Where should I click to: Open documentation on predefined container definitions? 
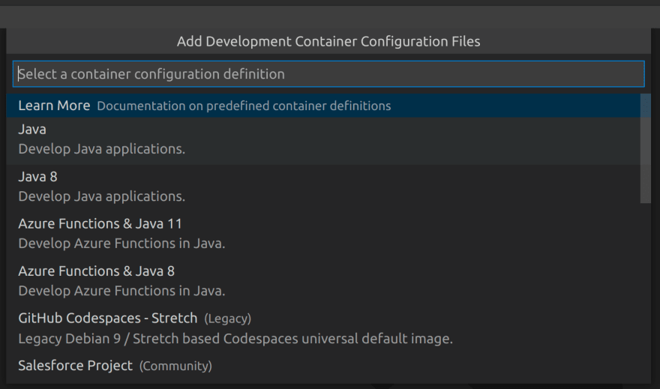244,106
